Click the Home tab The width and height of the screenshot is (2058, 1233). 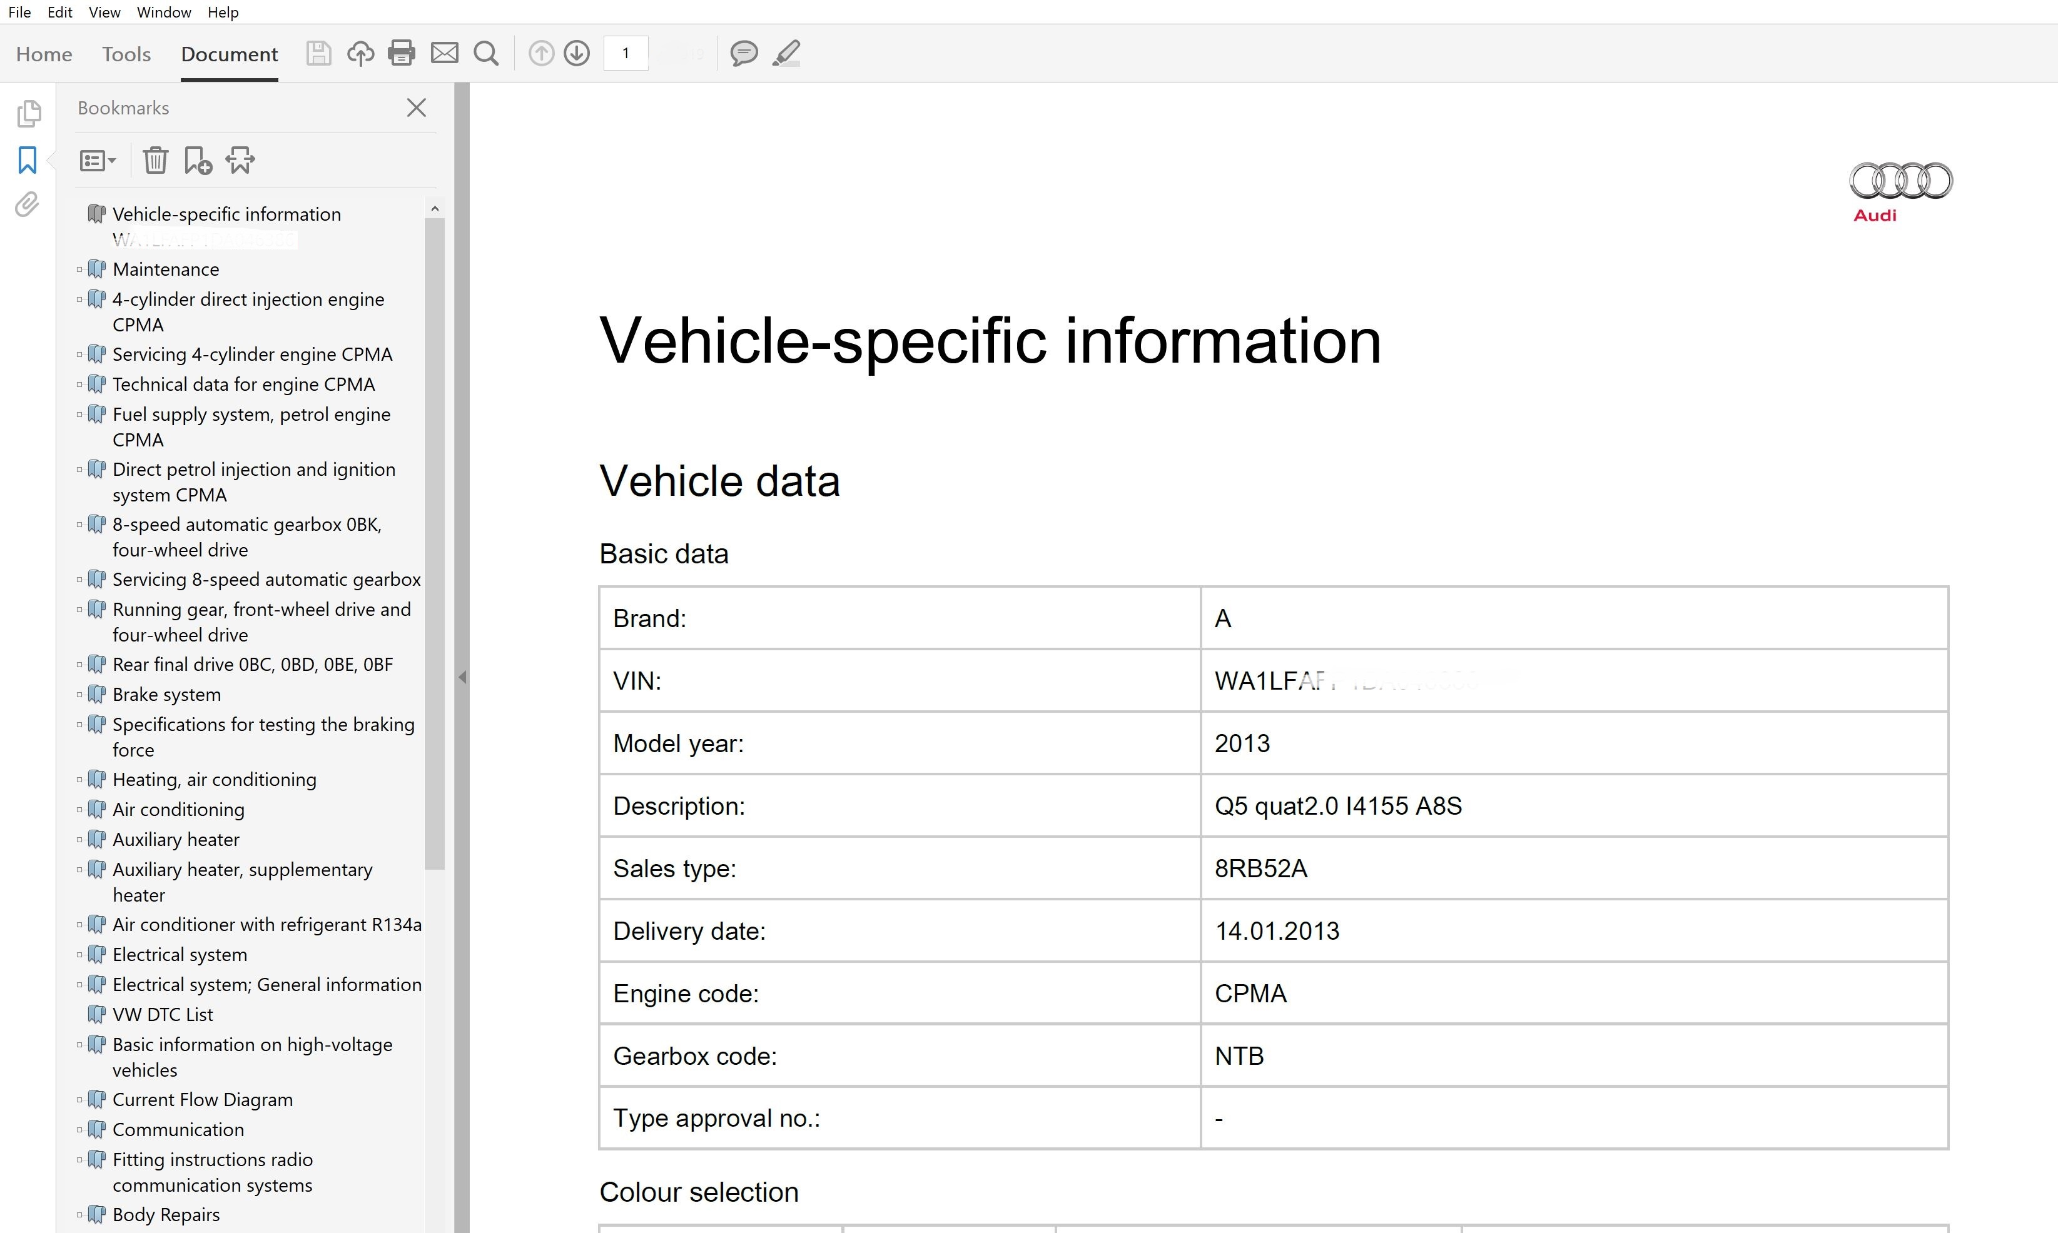[x=44, y=53]
